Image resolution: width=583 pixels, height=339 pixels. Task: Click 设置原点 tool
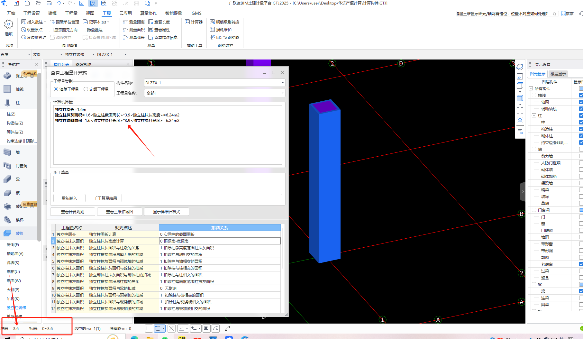[x=32, y=30]
